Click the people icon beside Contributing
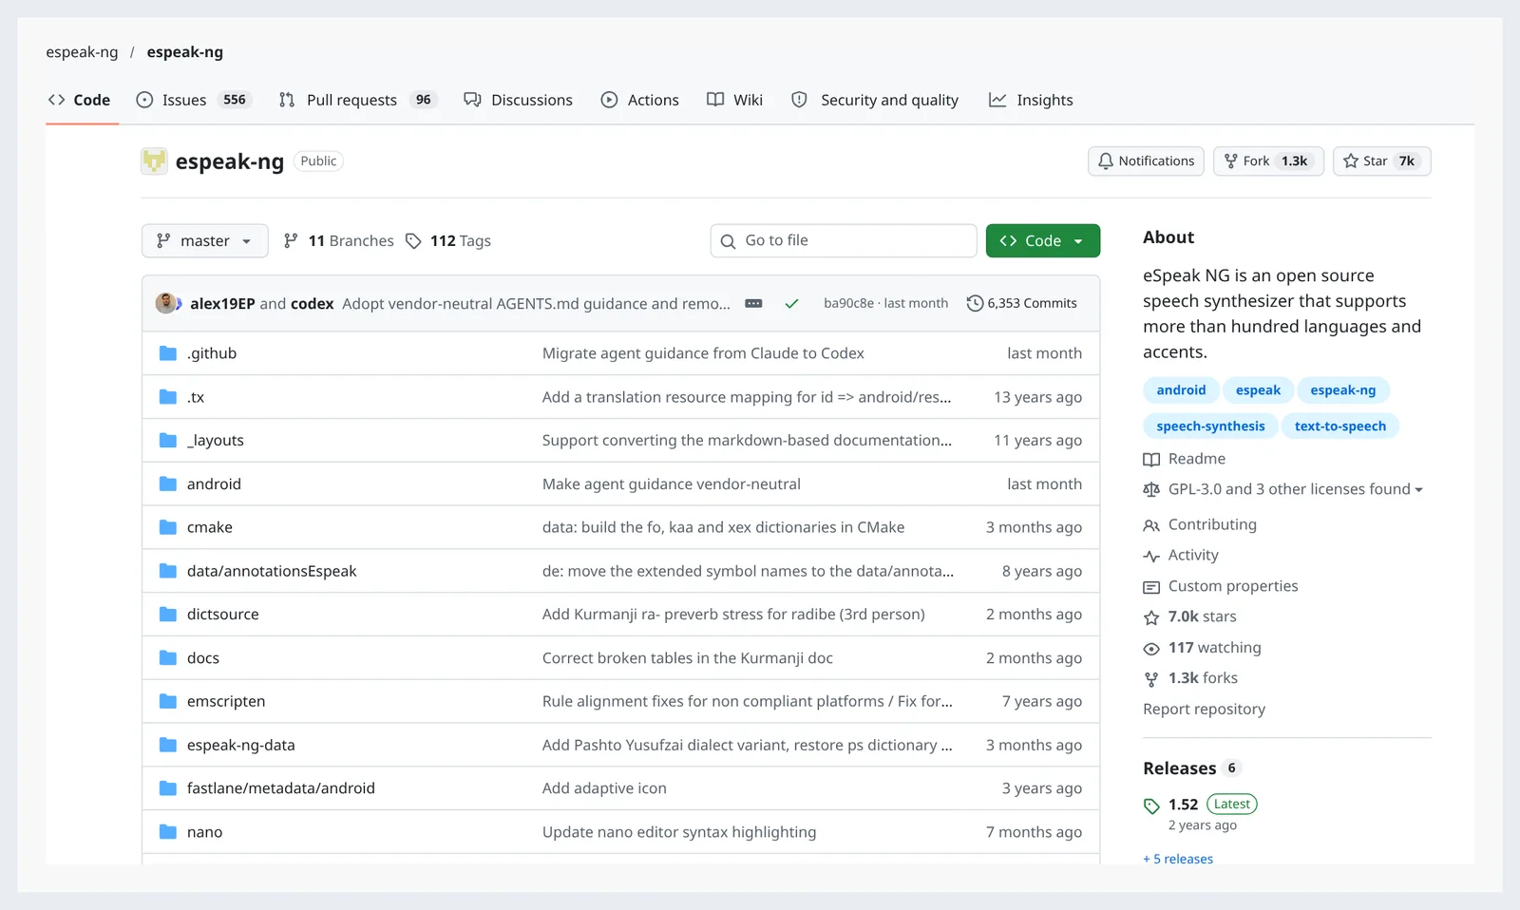Viewport: 1520px width, 910px height. (x=1151, y=525)
